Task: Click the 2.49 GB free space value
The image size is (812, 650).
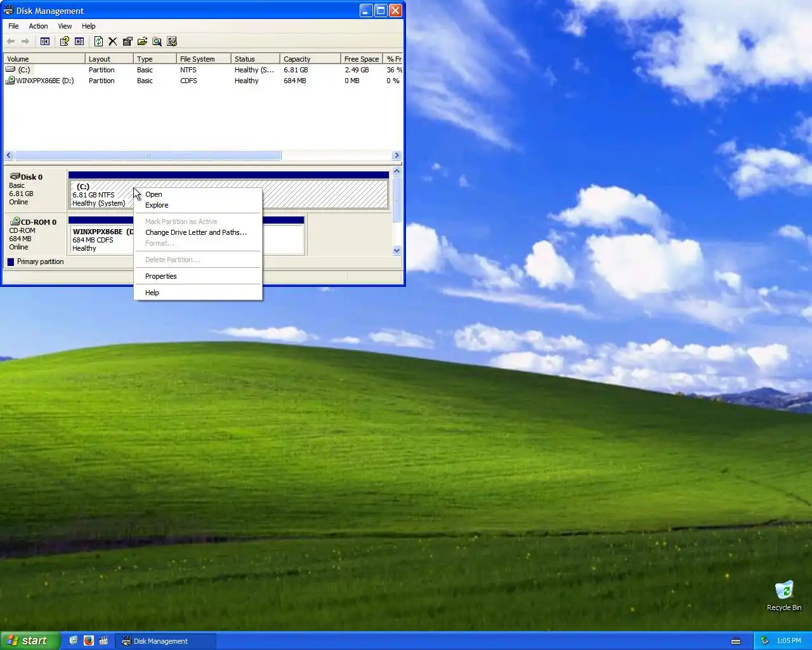Action: click(x=357, y=70)
